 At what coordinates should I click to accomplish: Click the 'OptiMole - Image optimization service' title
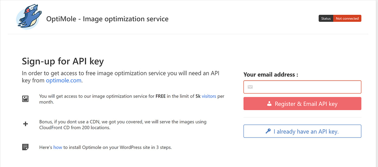click(107, 18)
